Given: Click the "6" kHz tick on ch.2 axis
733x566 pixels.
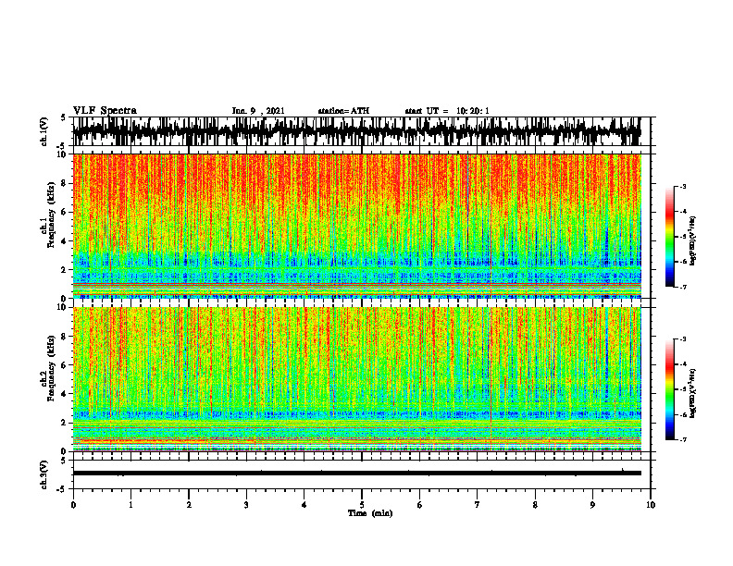Looking at the screenshot, I should point(64,365).
